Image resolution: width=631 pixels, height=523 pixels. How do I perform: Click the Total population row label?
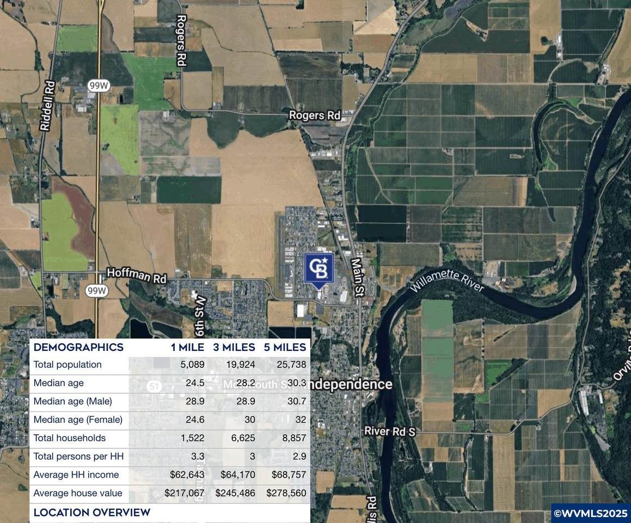[68, 364]
